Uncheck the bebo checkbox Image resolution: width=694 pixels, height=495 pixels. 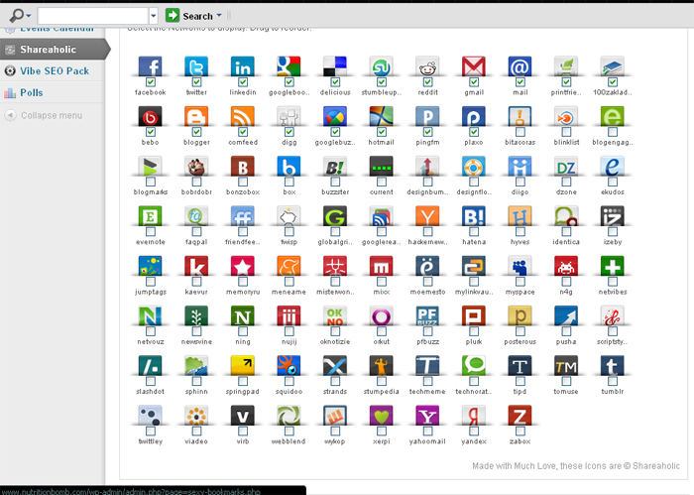pyautogui.click(x=151, y=132)
